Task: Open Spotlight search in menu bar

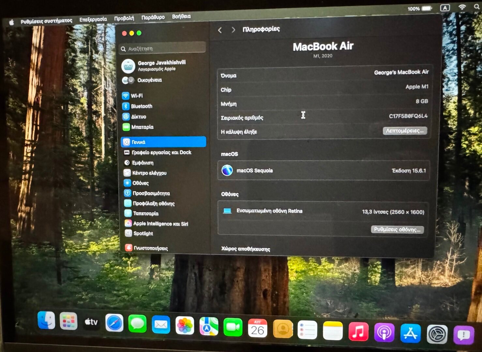Action: (477, 7)
